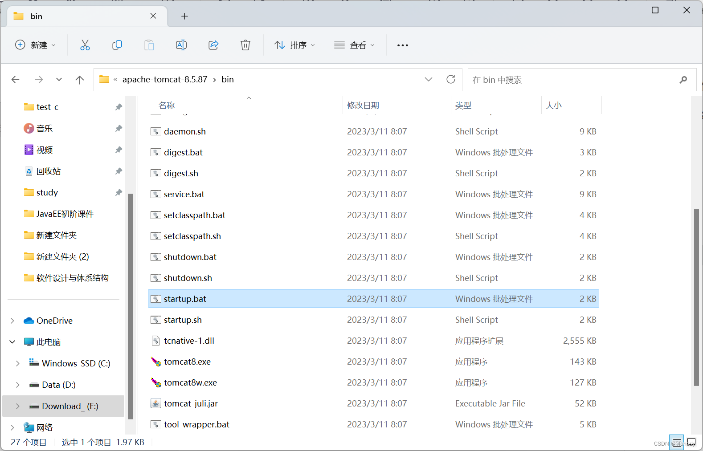Sort by 类型 column header

point(463,106)
